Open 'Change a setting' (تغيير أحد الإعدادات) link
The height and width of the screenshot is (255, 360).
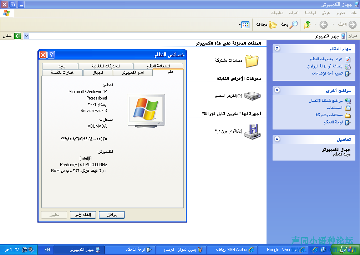[327, 73]
